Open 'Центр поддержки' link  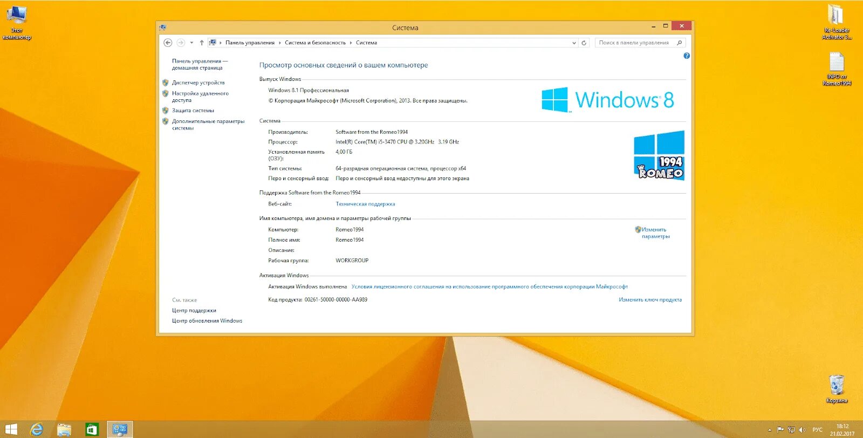[194, 311]
